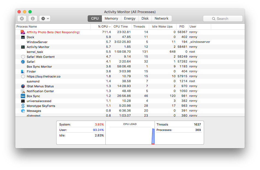Click the yellow minimize window button
This screenshot has width=260, height=170.
click(25, 12)
